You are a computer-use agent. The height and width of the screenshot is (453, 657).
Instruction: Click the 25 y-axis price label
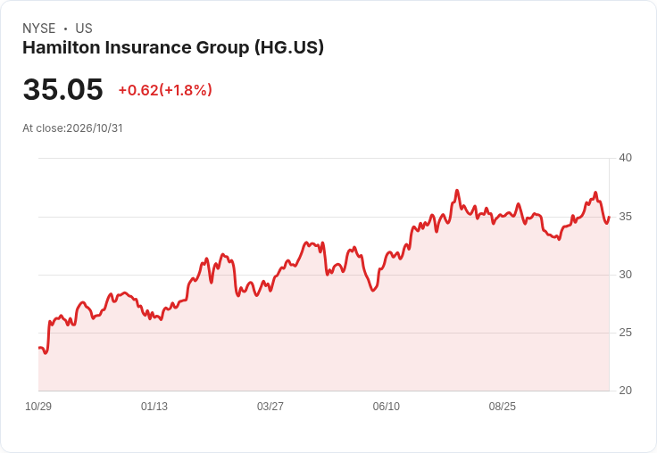click(625, 333)
